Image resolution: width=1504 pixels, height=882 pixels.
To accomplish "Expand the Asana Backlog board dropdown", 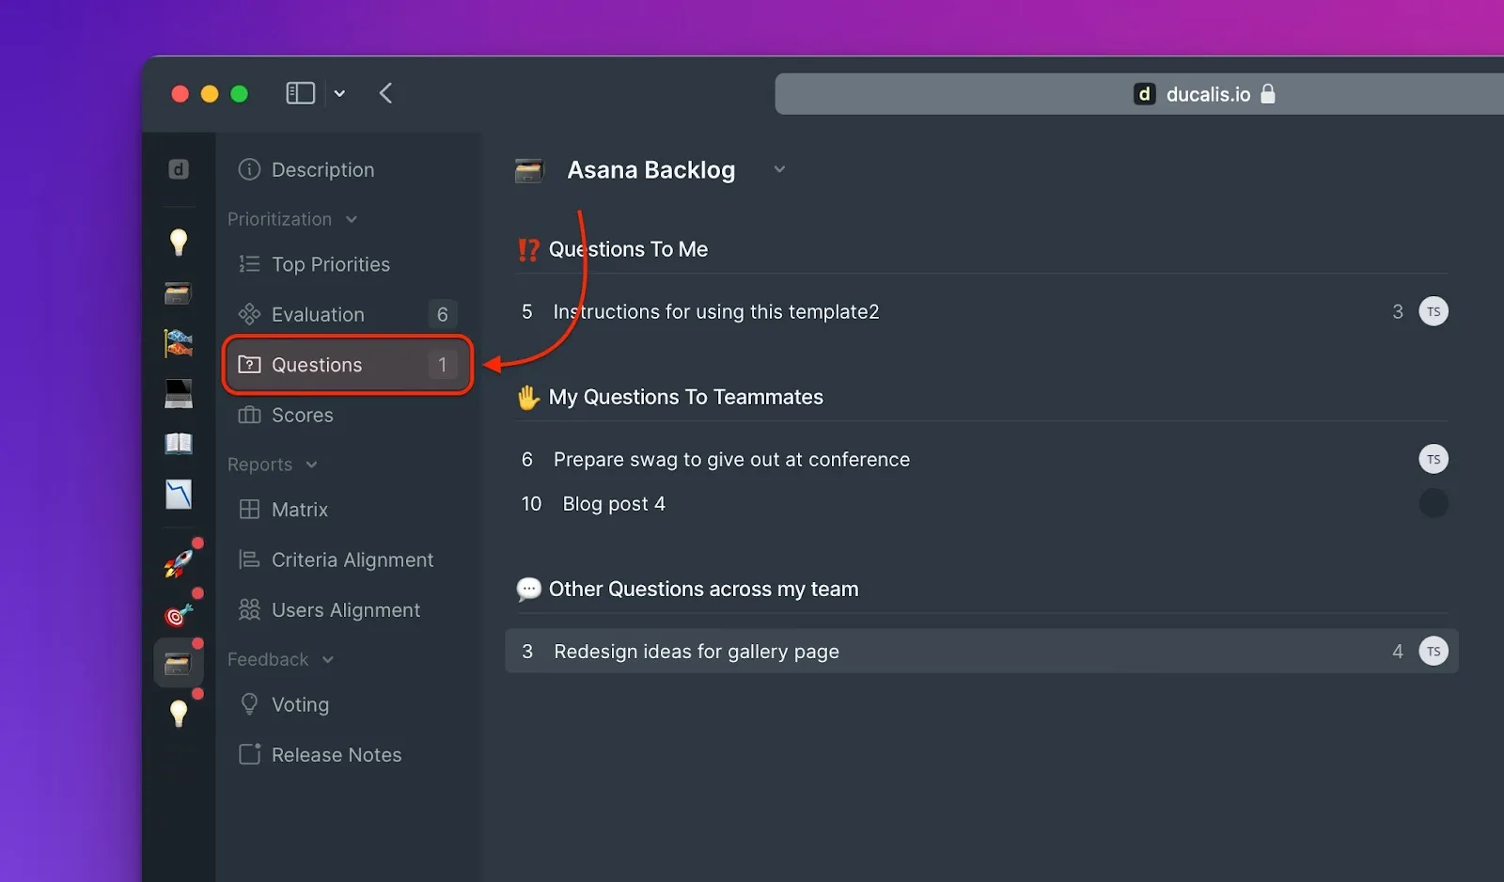I will [x=779, y=170].
